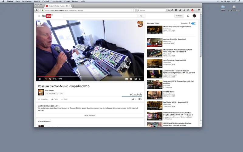This screenshot has height=152, width=243.
Task: Pause the video playback
Action: [x=40, y=79]
